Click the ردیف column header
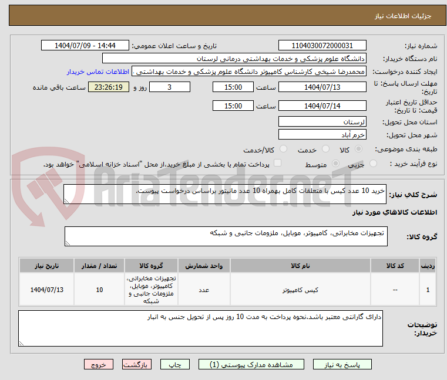The image size is (447, 380). point(428,266)
